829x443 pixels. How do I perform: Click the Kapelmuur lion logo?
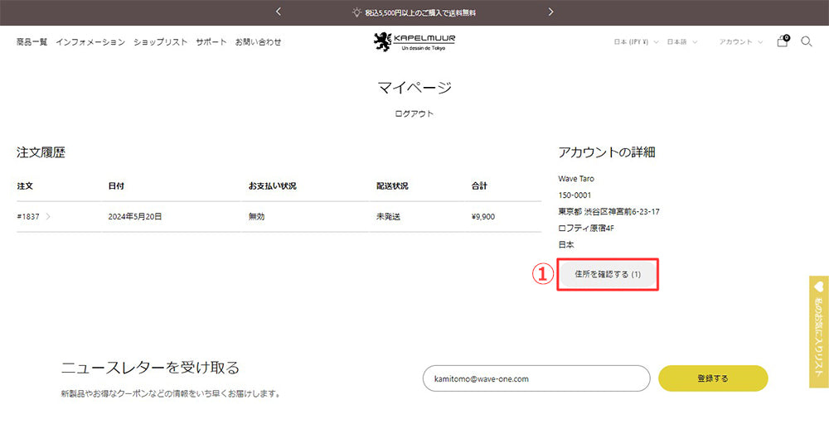(x=414, y=41)
